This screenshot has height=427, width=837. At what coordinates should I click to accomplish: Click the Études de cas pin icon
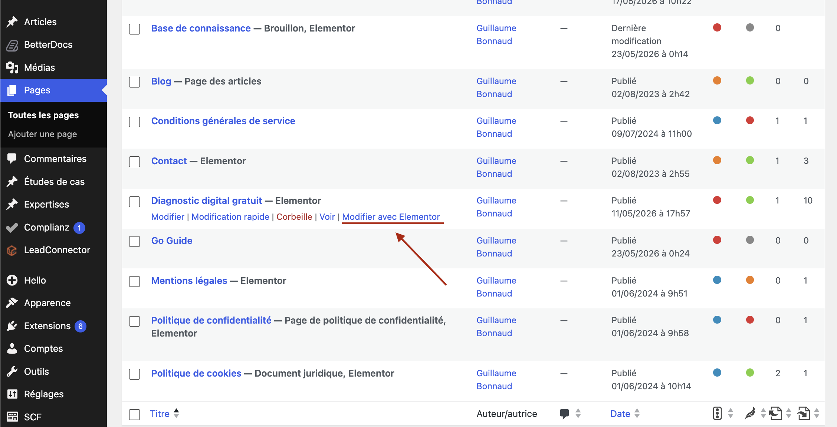(12, 182)
